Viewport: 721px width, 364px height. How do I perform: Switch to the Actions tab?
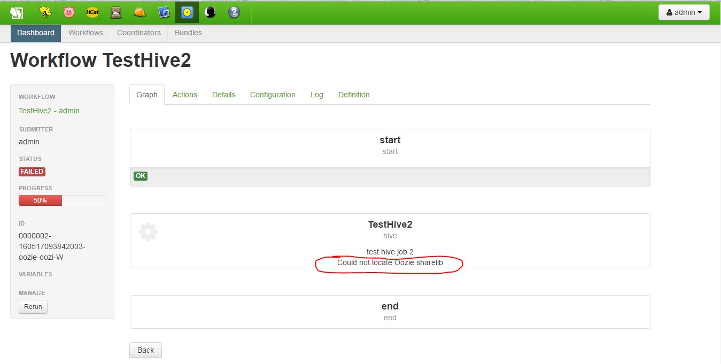[x=185, y=95]
